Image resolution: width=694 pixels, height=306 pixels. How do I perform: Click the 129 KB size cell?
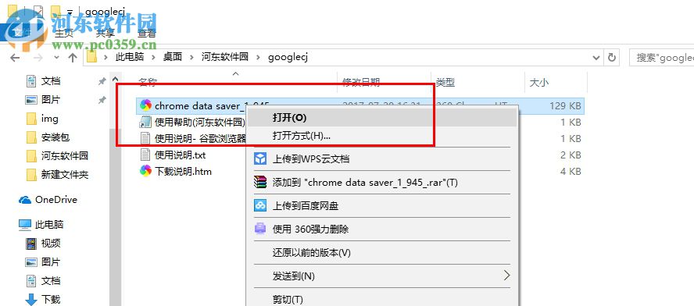point(566,105)
